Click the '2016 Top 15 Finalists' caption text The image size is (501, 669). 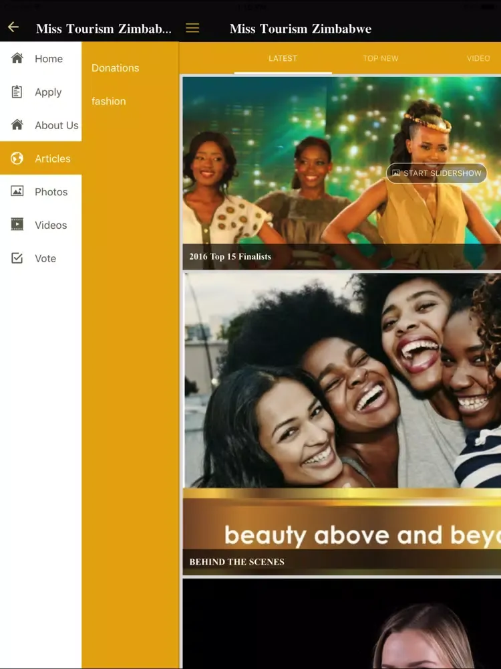click(230, 256)
